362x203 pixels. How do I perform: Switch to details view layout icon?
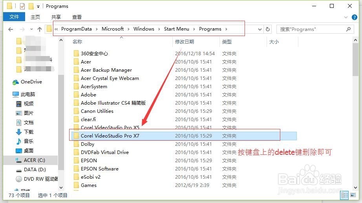click(344, 196)
